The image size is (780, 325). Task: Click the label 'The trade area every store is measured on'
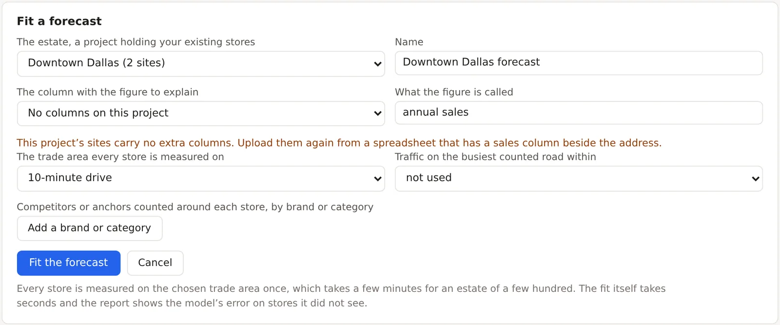[x=120, y=157]
